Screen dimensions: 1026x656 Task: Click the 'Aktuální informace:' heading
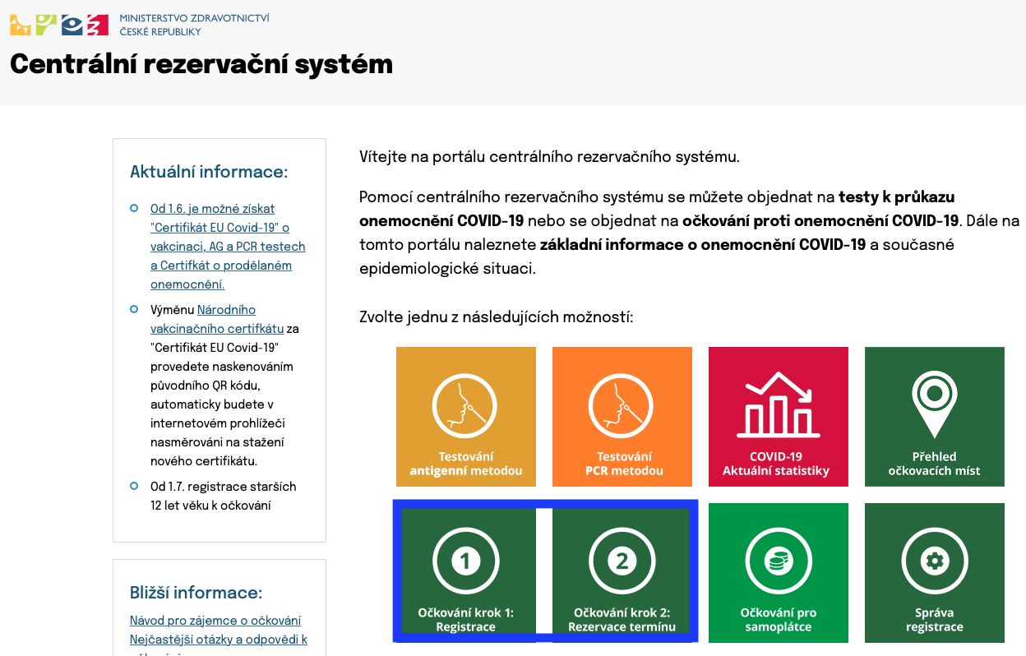coord(209,172)
